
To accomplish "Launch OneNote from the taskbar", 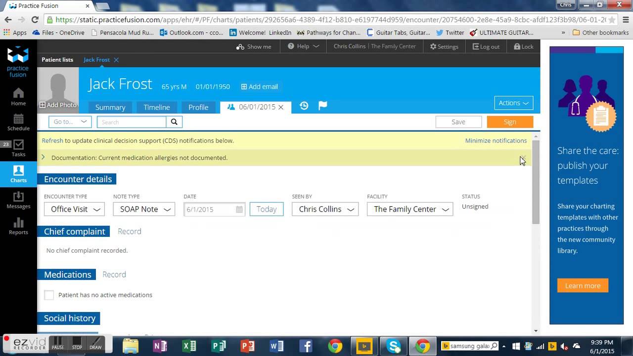I will pos(160,346).
